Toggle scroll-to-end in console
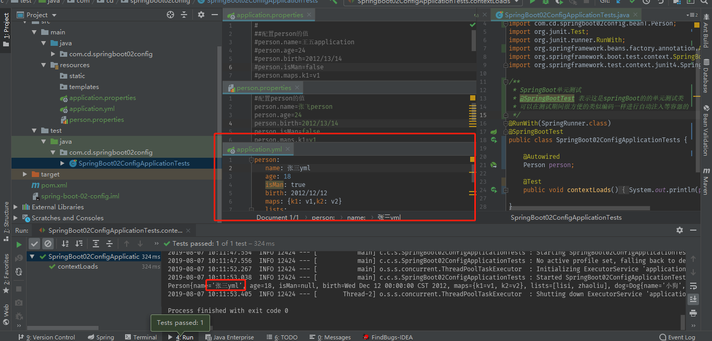The width and height of the screenshot is (712, 341). pos(693,299)
